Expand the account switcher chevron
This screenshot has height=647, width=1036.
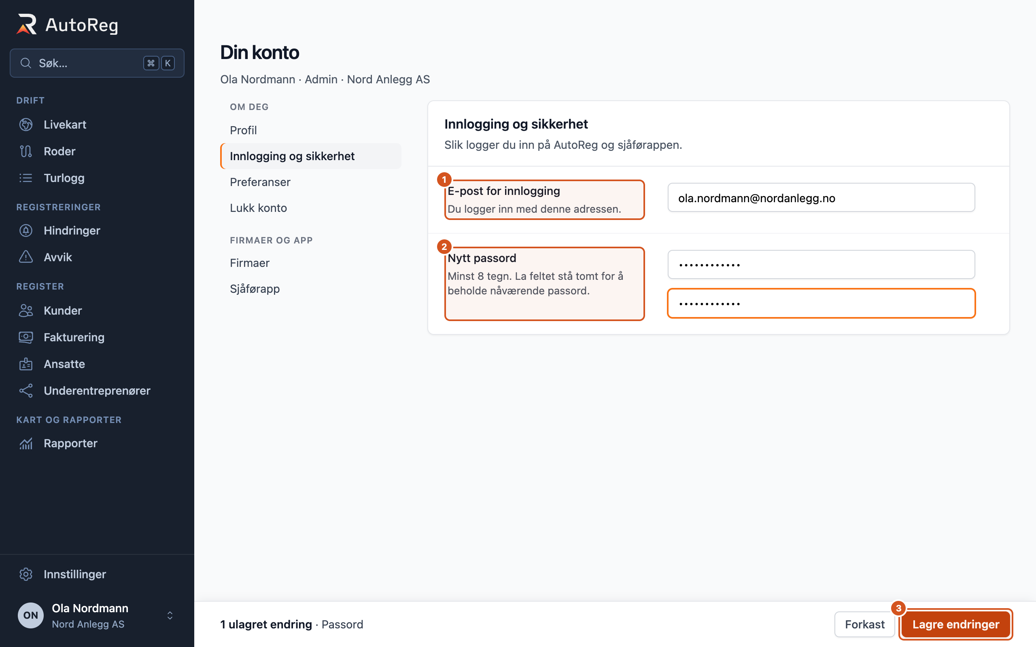[x=170, y=615]
